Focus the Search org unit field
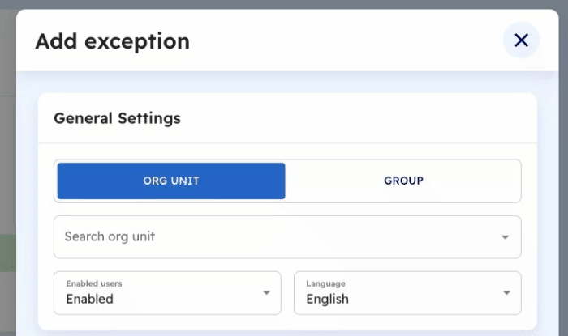This screenshot has height=336, width=568. pos(287,237)
